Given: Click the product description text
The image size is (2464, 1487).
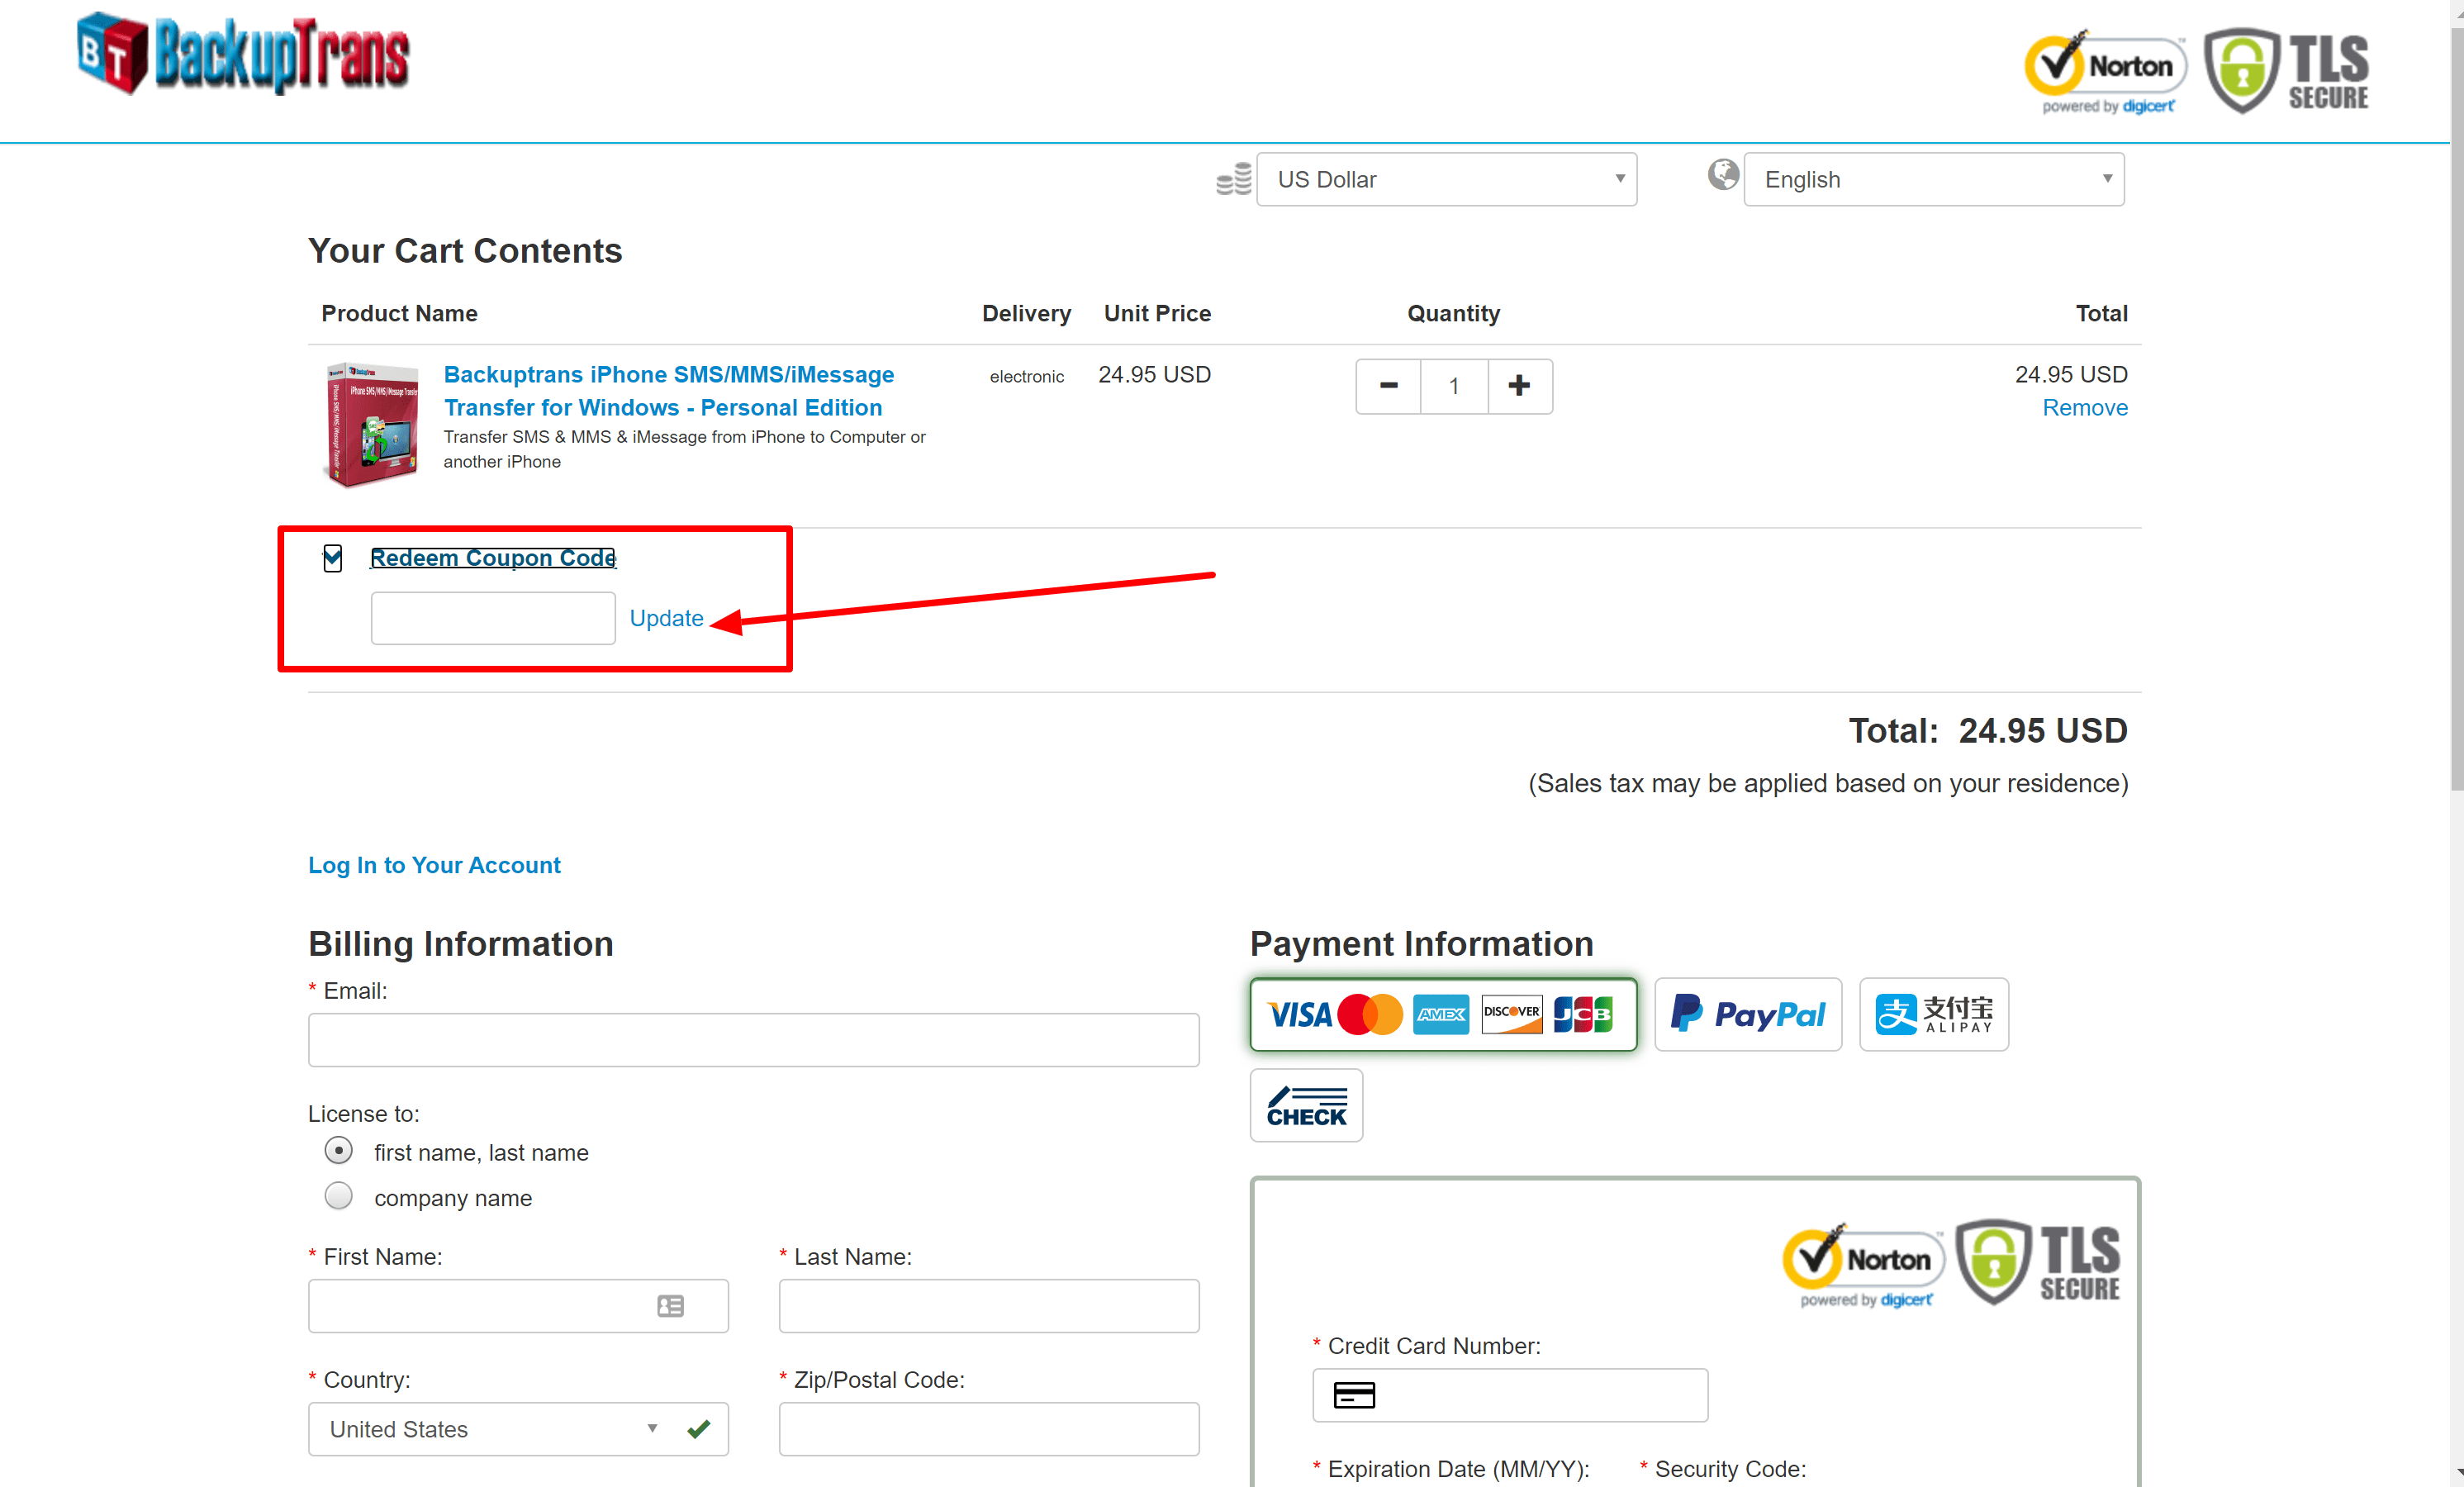Looking at the screenshot, I should click(684, 449).
